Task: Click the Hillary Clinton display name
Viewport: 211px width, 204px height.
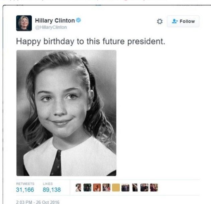Action: [x=55, y=21]
